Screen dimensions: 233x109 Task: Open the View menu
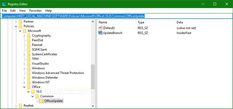(x=22, y=10)
